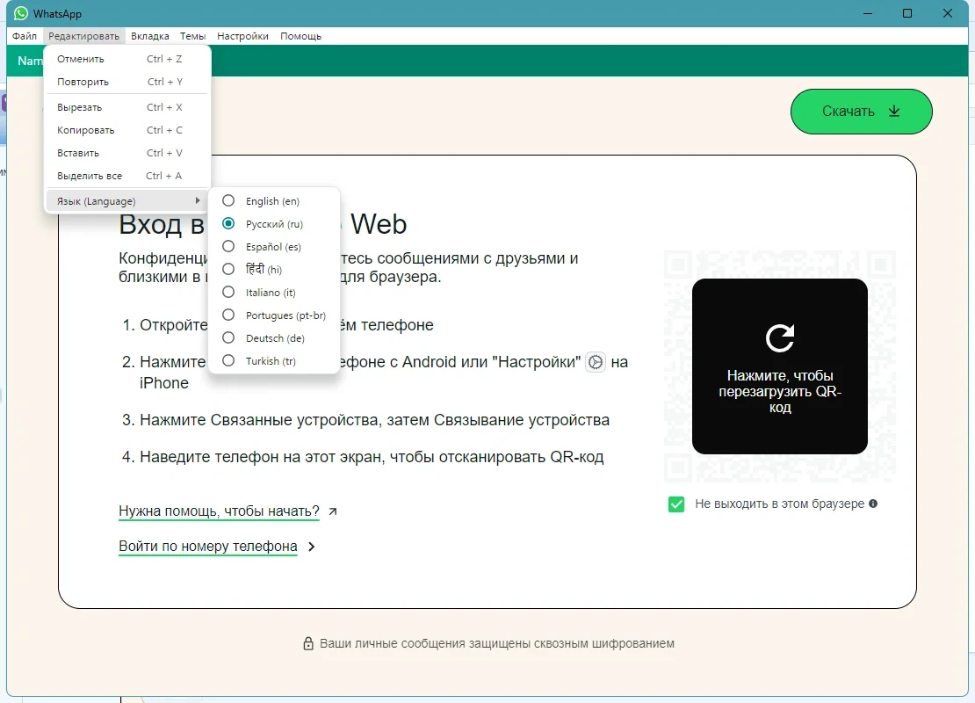
Task: Click the tab label in the green bar
Action: click(29, 61)
